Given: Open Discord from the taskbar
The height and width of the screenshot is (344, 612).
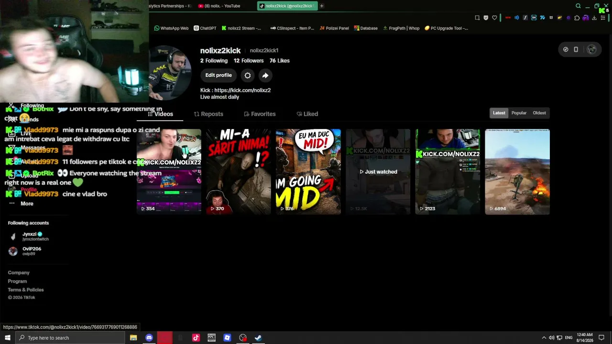Looking at the screenshot, I should click(x=149, y=338).
